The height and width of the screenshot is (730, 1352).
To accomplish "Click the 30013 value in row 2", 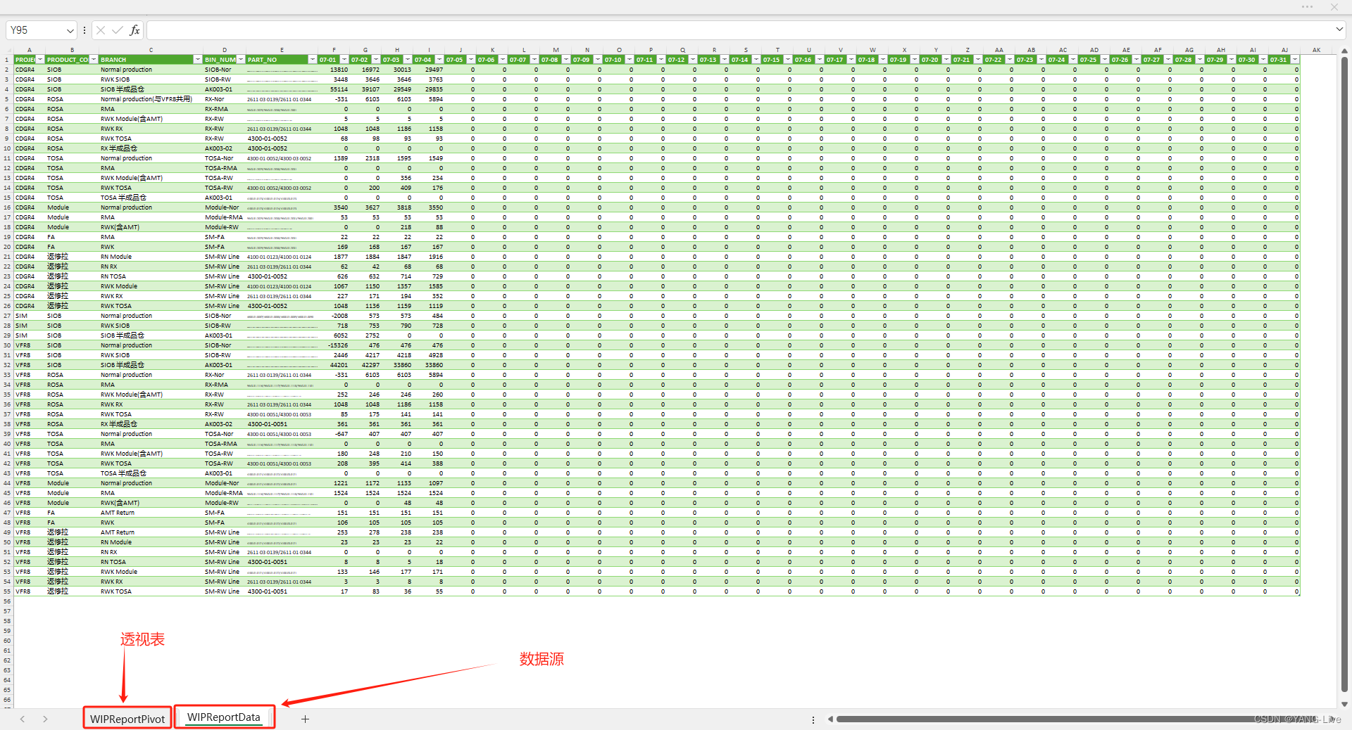I will 396,70.
